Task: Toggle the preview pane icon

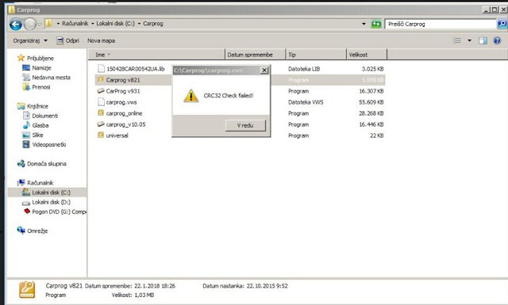Action: (x=483, y=40)
